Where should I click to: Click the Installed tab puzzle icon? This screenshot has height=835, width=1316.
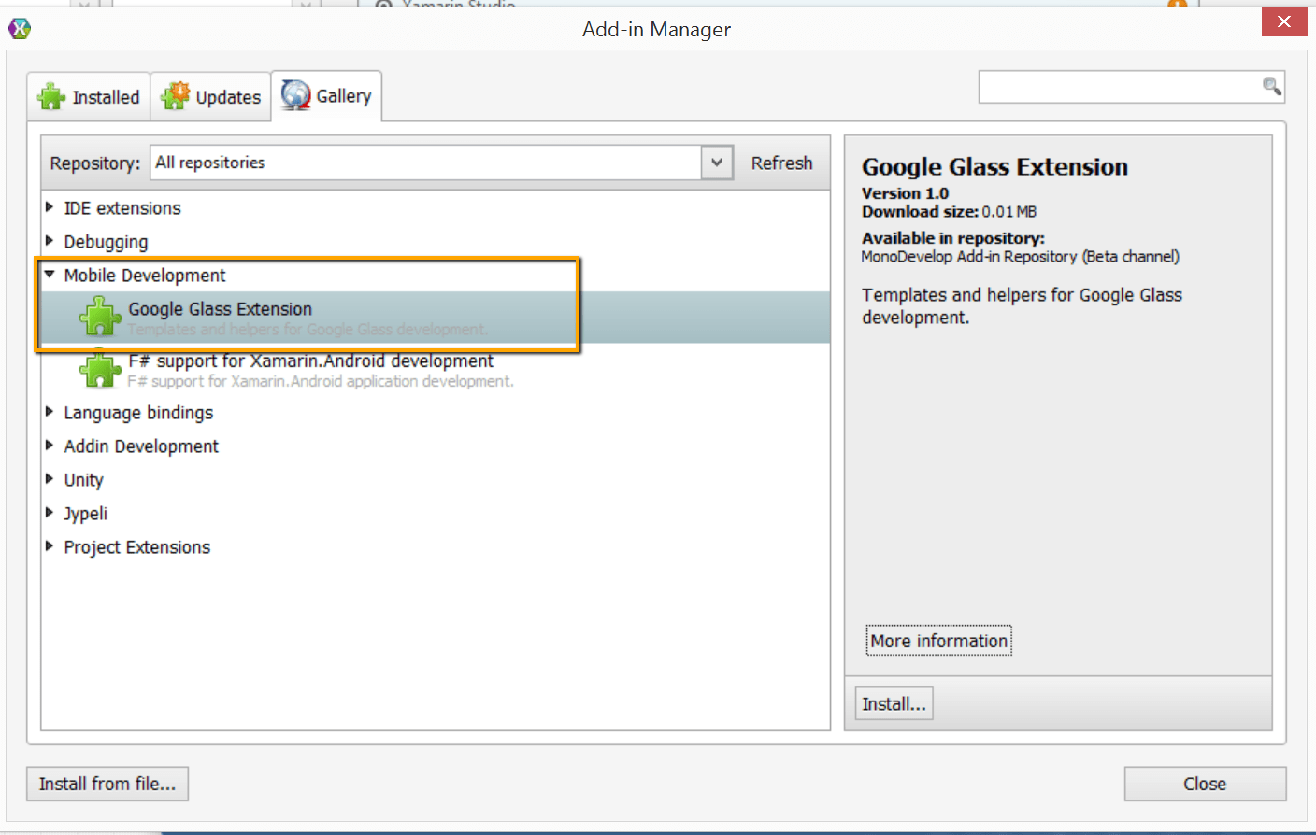[51, 97]
